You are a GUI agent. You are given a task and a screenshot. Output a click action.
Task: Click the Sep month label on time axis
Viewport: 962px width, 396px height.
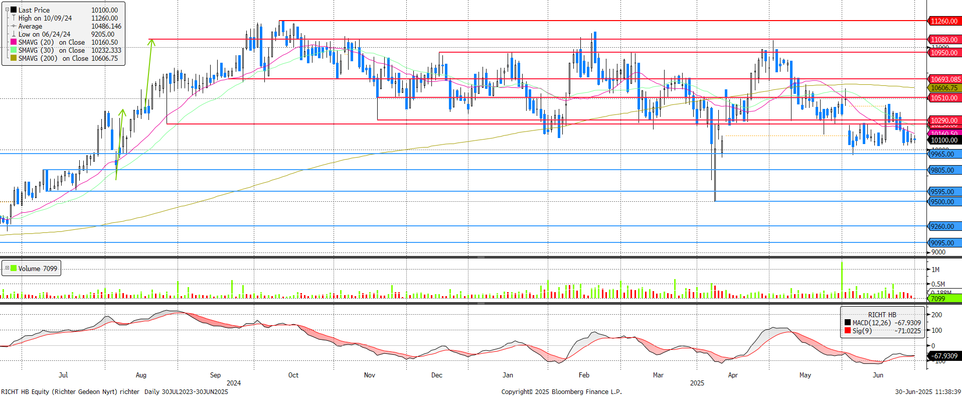pos(215,375)
